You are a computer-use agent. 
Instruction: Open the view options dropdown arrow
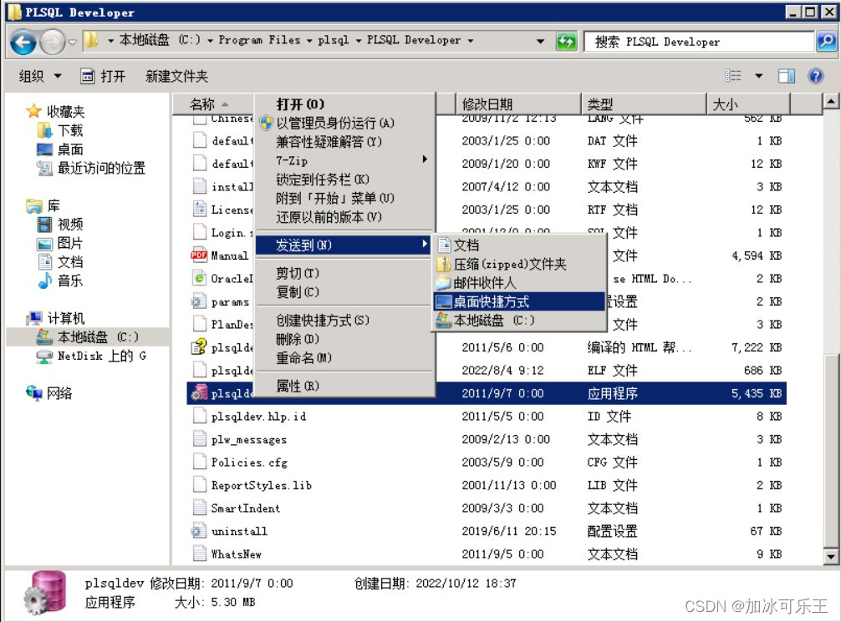758,76
